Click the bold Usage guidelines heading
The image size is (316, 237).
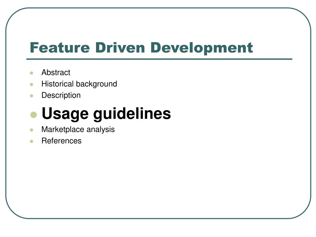[106, 114]
